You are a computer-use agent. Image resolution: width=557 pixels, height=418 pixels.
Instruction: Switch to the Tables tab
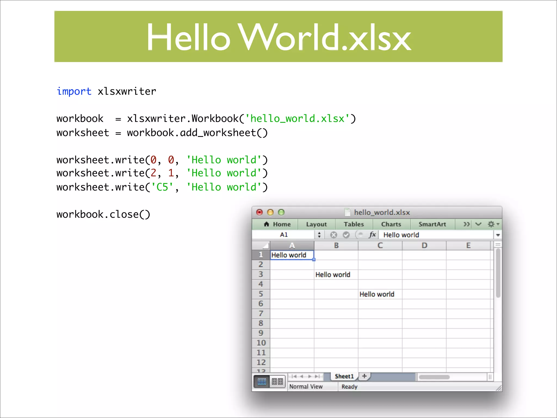354,224
